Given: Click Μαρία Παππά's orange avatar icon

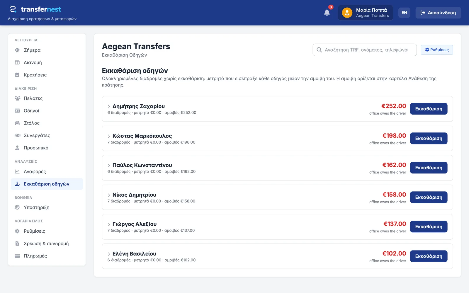Looking at the screenshot, I should [x=347, y=13].
